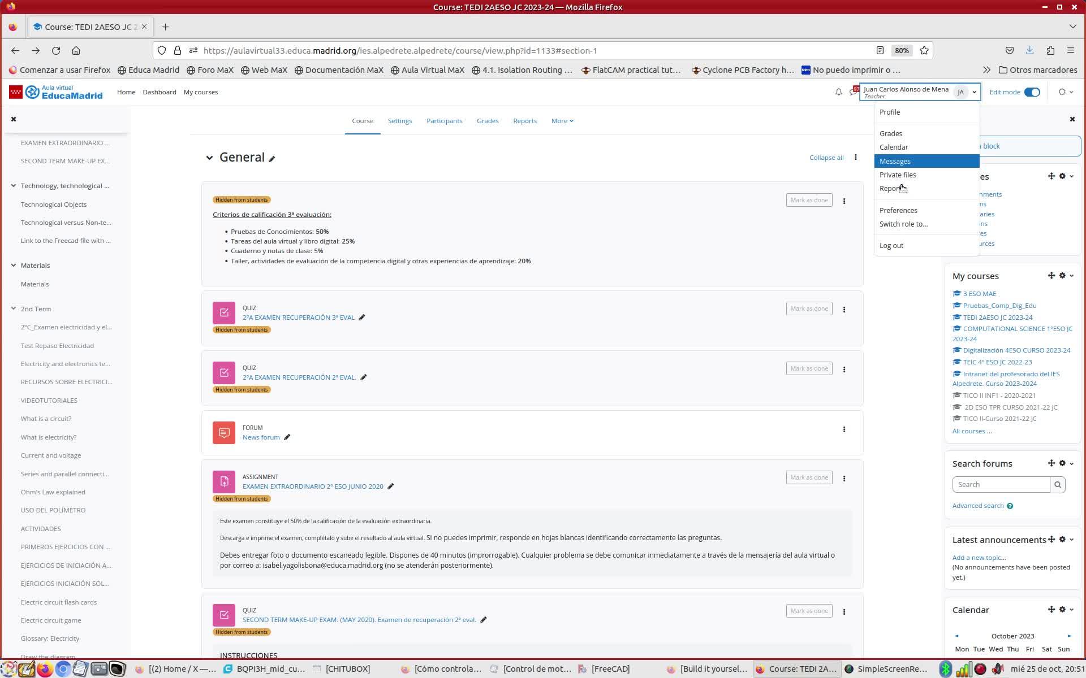Image resolution: width=1086 pixels, height=678 pixels.
Task: Click the Collapse all link
Action: pyautogui.click(x=826, y=158)
